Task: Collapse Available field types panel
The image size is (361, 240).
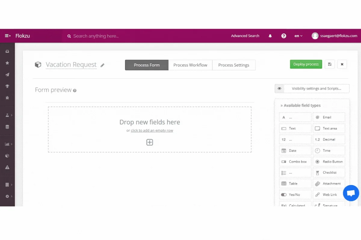Action: pos(301,105)
